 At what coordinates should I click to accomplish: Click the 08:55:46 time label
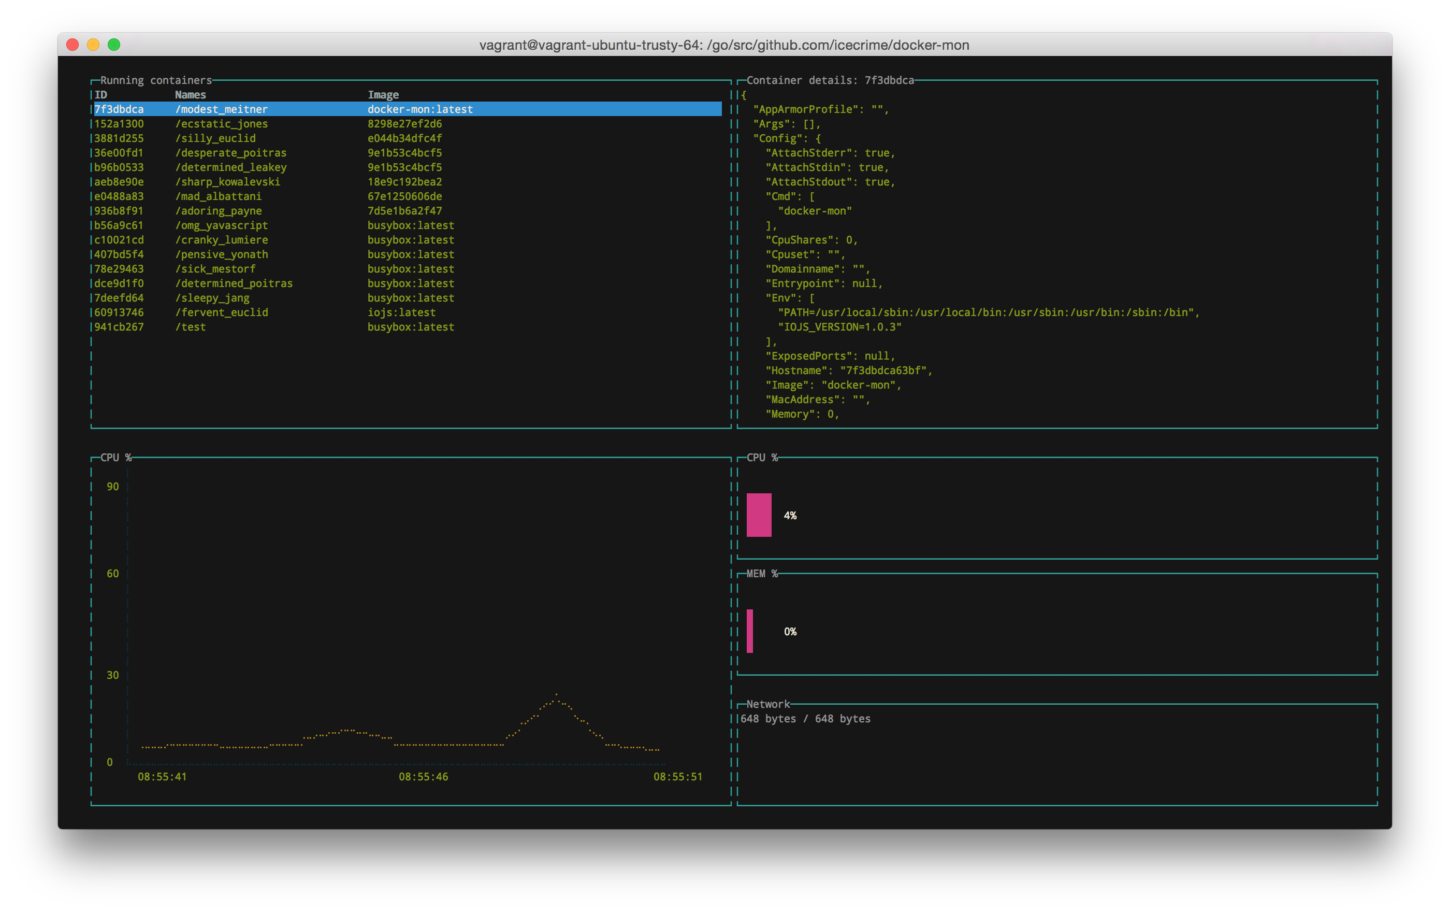pos(423,776)
